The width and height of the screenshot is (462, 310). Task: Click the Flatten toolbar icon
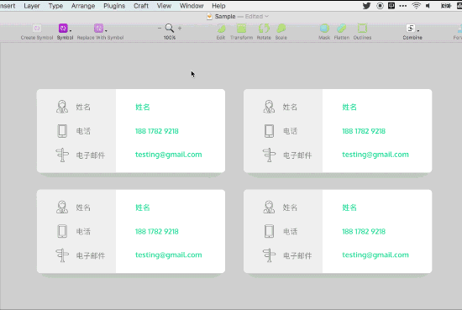[x=342, y=29]
